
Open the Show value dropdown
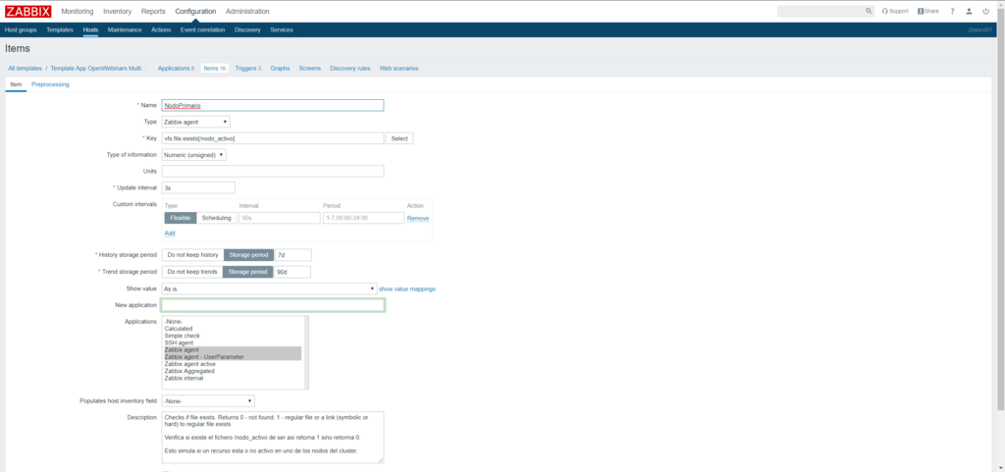point(269,288)
